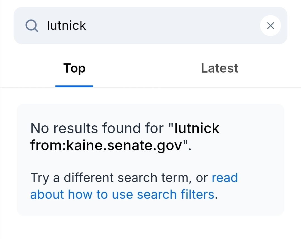The width and height of the screenshot is (301, 239).
Task: Click the bold "lutnick" in results message
Action: point(197,128)
